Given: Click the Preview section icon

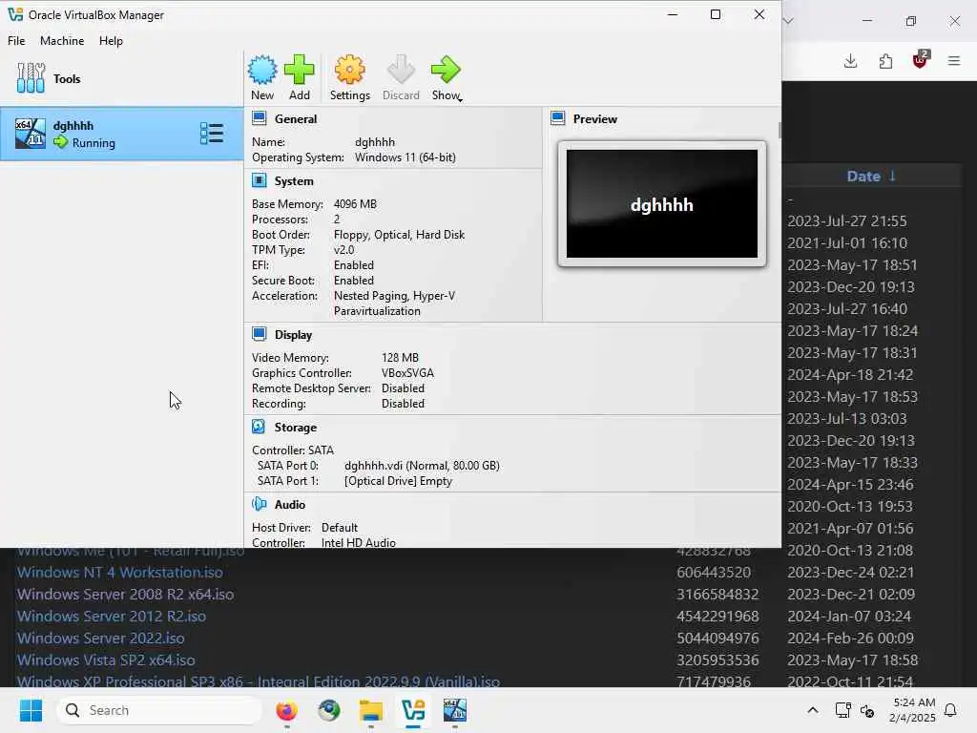Looking at the screenshot, I should click(x=557, y=118).
